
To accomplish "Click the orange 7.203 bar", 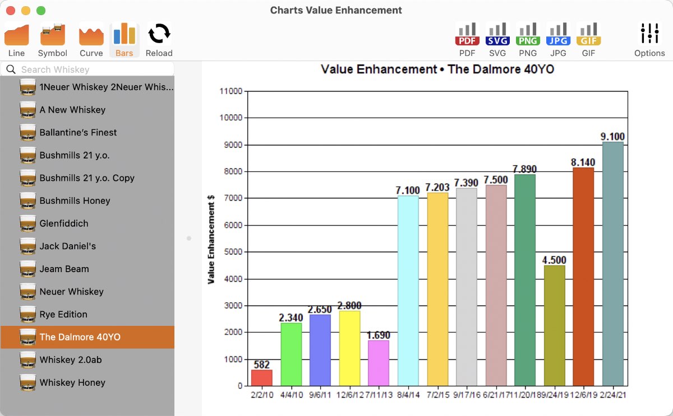I will pyautogui.click(x=437, y=289).
